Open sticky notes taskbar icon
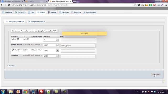Image resolution: width=168 pixels, height=94 pixels. 56,92
